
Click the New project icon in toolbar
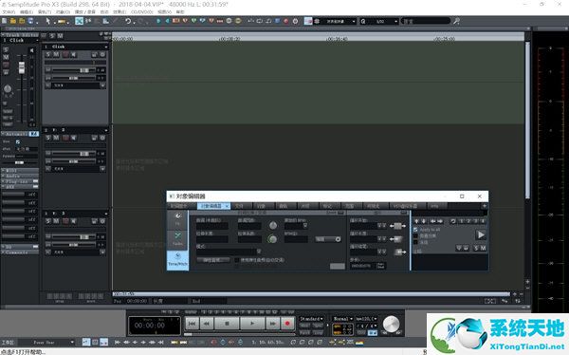[x=5, y=21]
